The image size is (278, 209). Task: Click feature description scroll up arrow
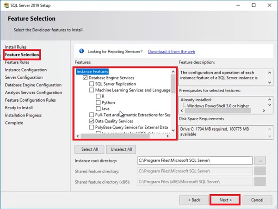pos(270,73)
